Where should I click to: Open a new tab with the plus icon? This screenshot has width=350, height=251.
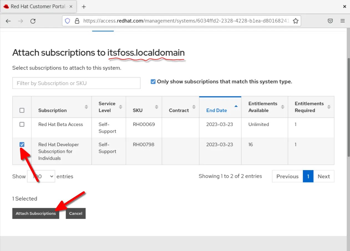pos(84,7)
